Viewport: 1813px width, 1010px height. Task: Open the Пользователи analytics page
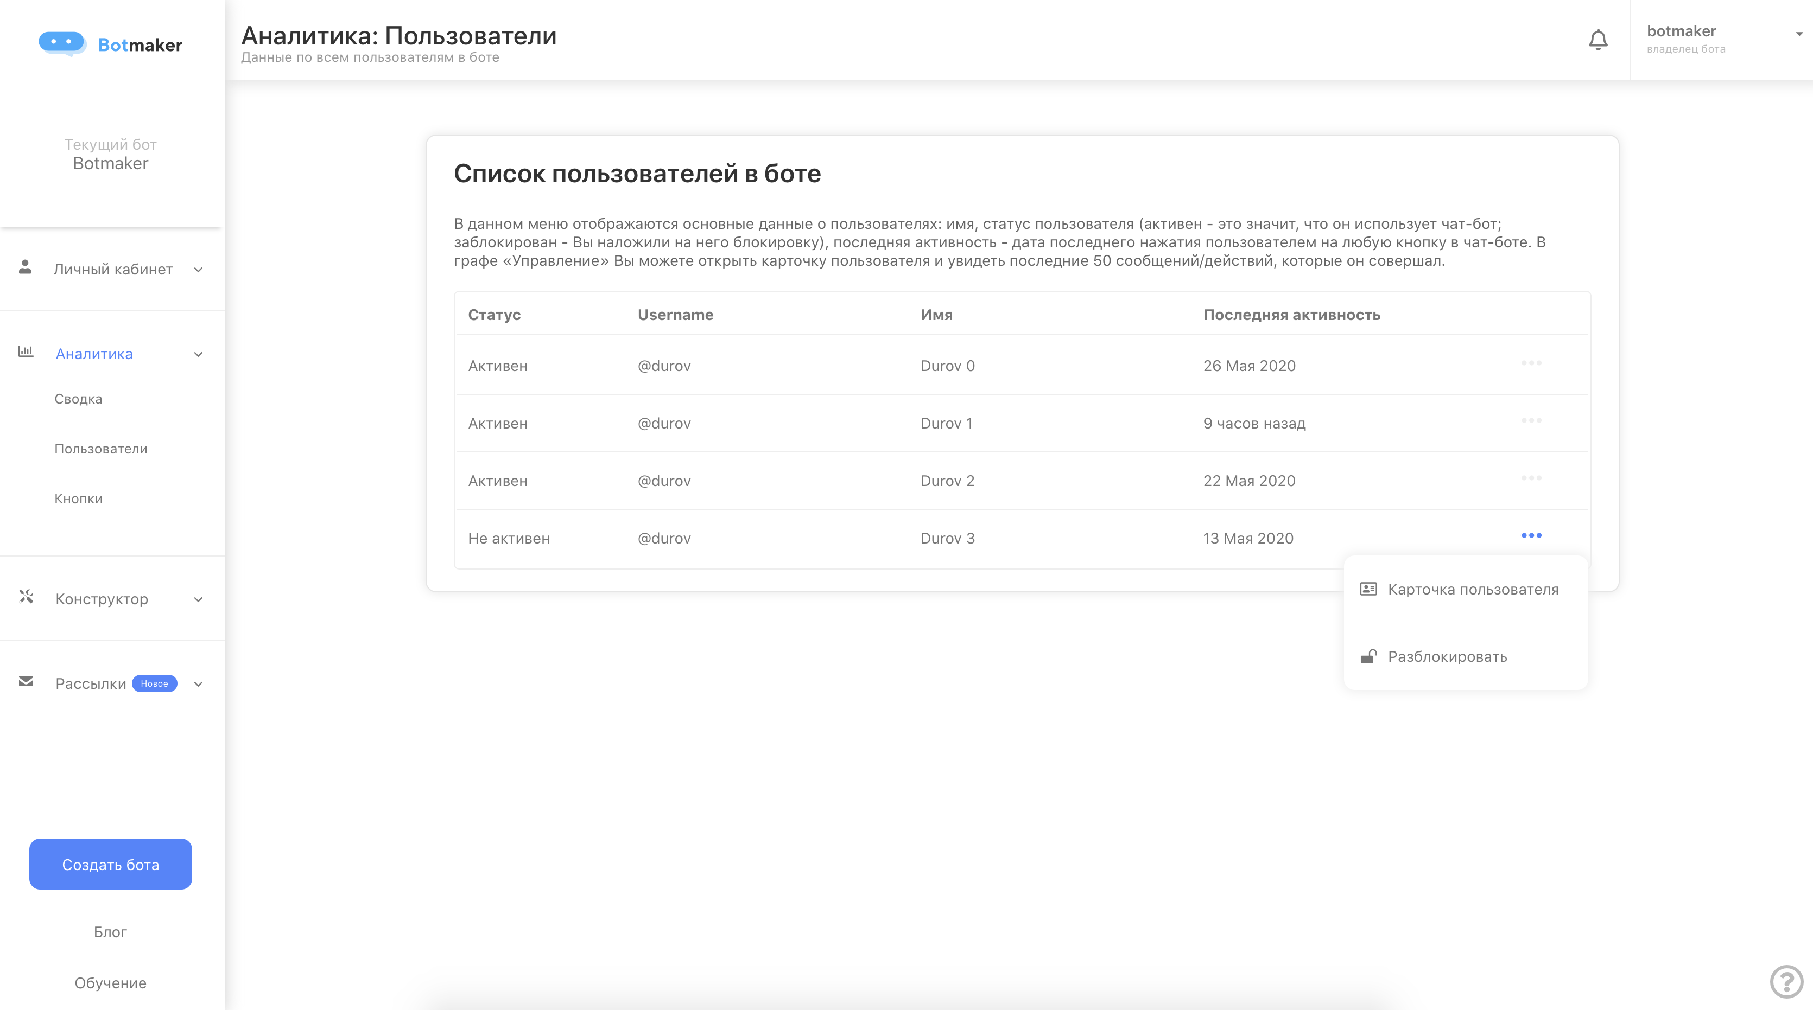tap(100, 449)
